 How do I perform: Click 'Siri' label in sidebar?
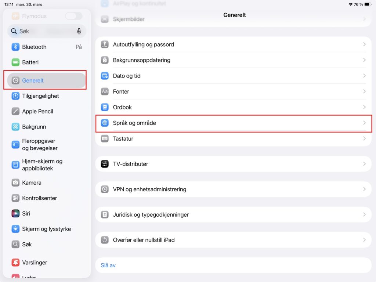point(26,213)
